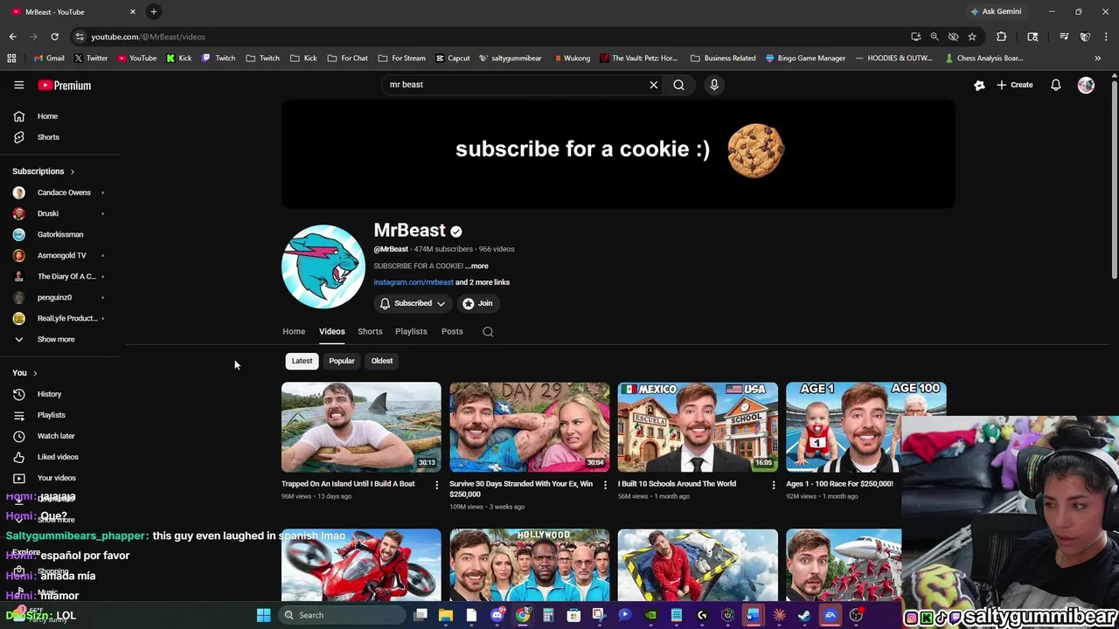The height and width of the screenshot is (629, 1119).
Task: Open the I Built 10 Schools video thumbnail
Action: (x=698, y=427)
